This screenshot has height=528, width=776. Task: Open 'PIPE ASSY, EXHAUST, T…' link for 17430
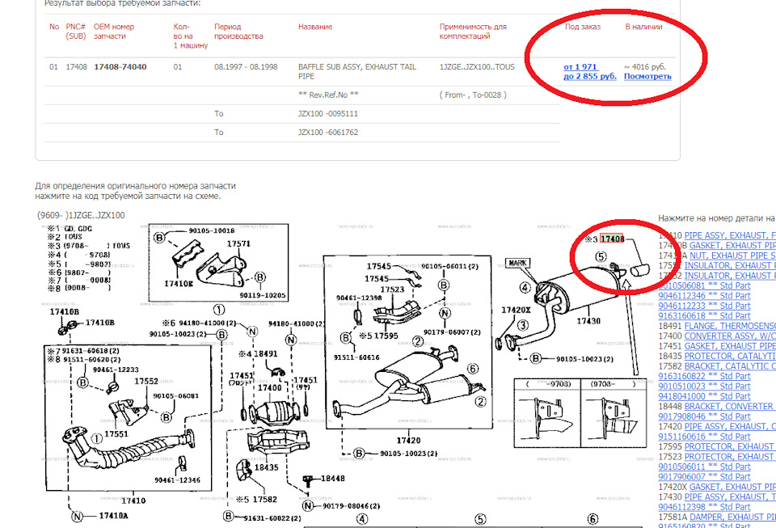tap(730, 496)
